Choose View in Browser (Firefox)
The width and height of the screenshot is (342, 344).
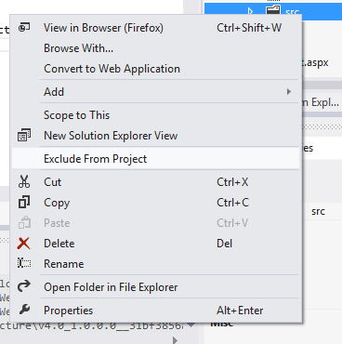tap(155, 28)
